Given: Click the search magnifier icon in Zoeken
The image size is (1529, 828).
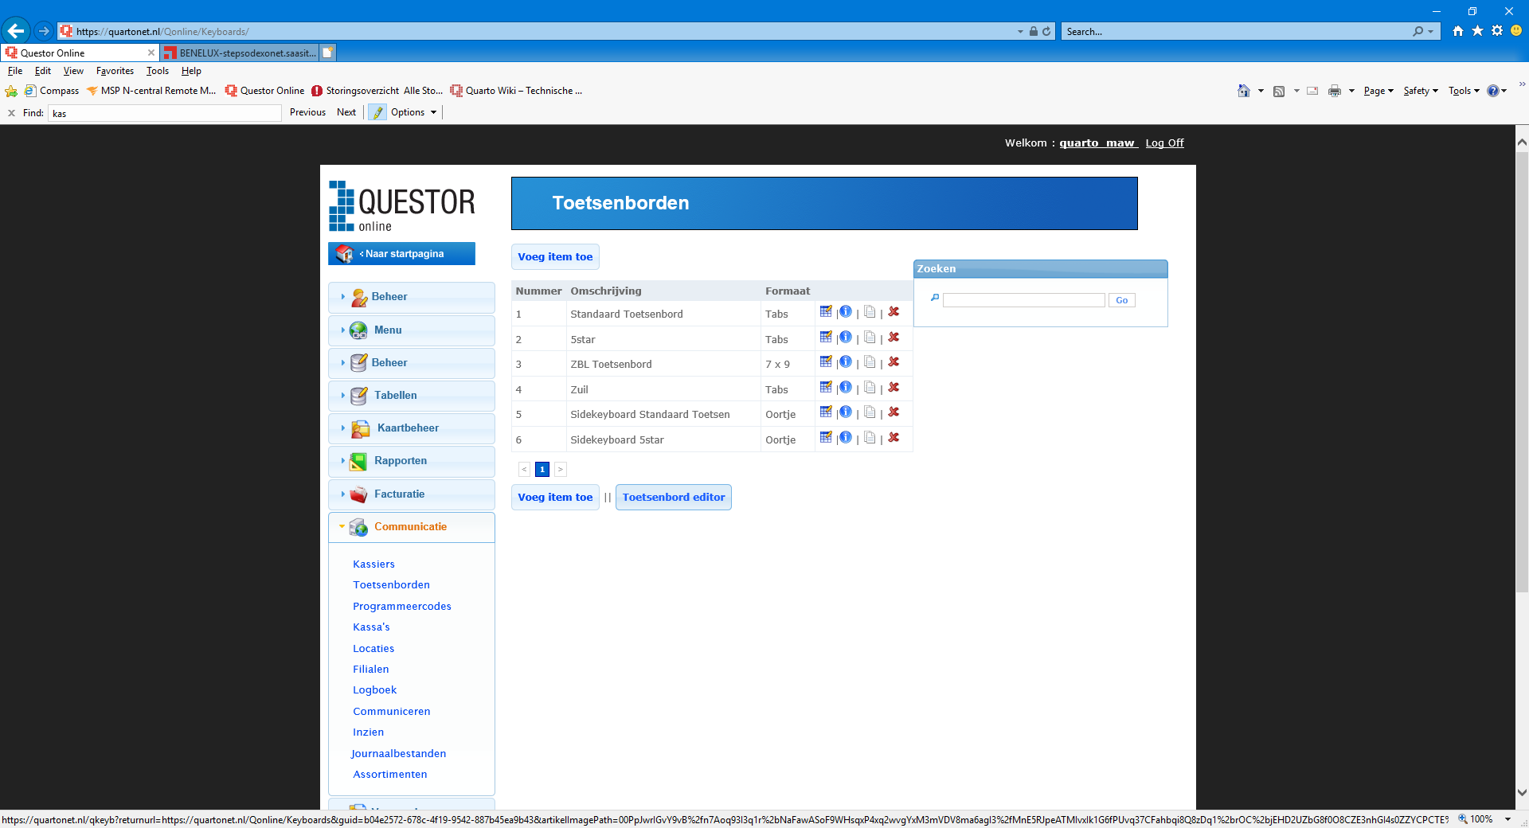Looking at the screenshot, I should pos(935,299).
